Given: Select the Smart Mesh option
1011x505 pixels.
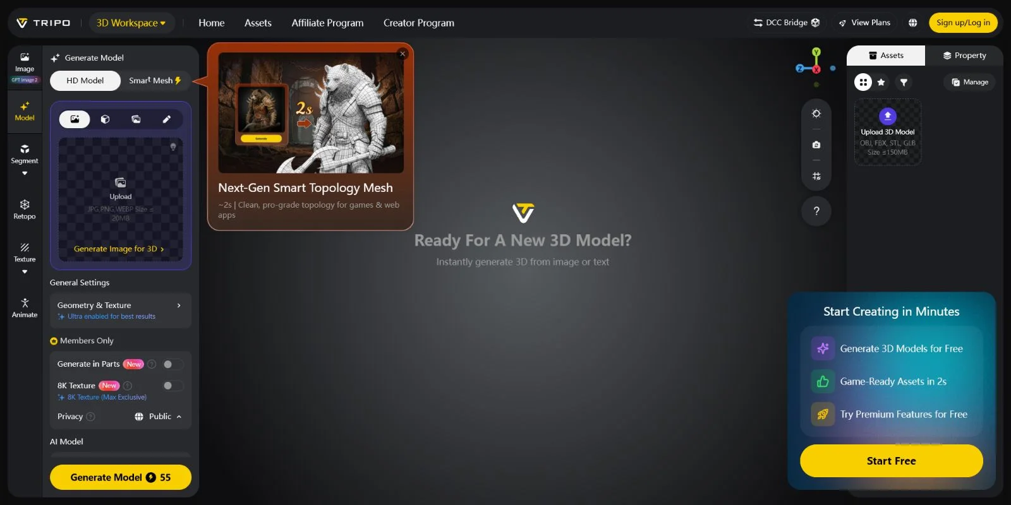Looking at the screenshot, I should [155, 81].
